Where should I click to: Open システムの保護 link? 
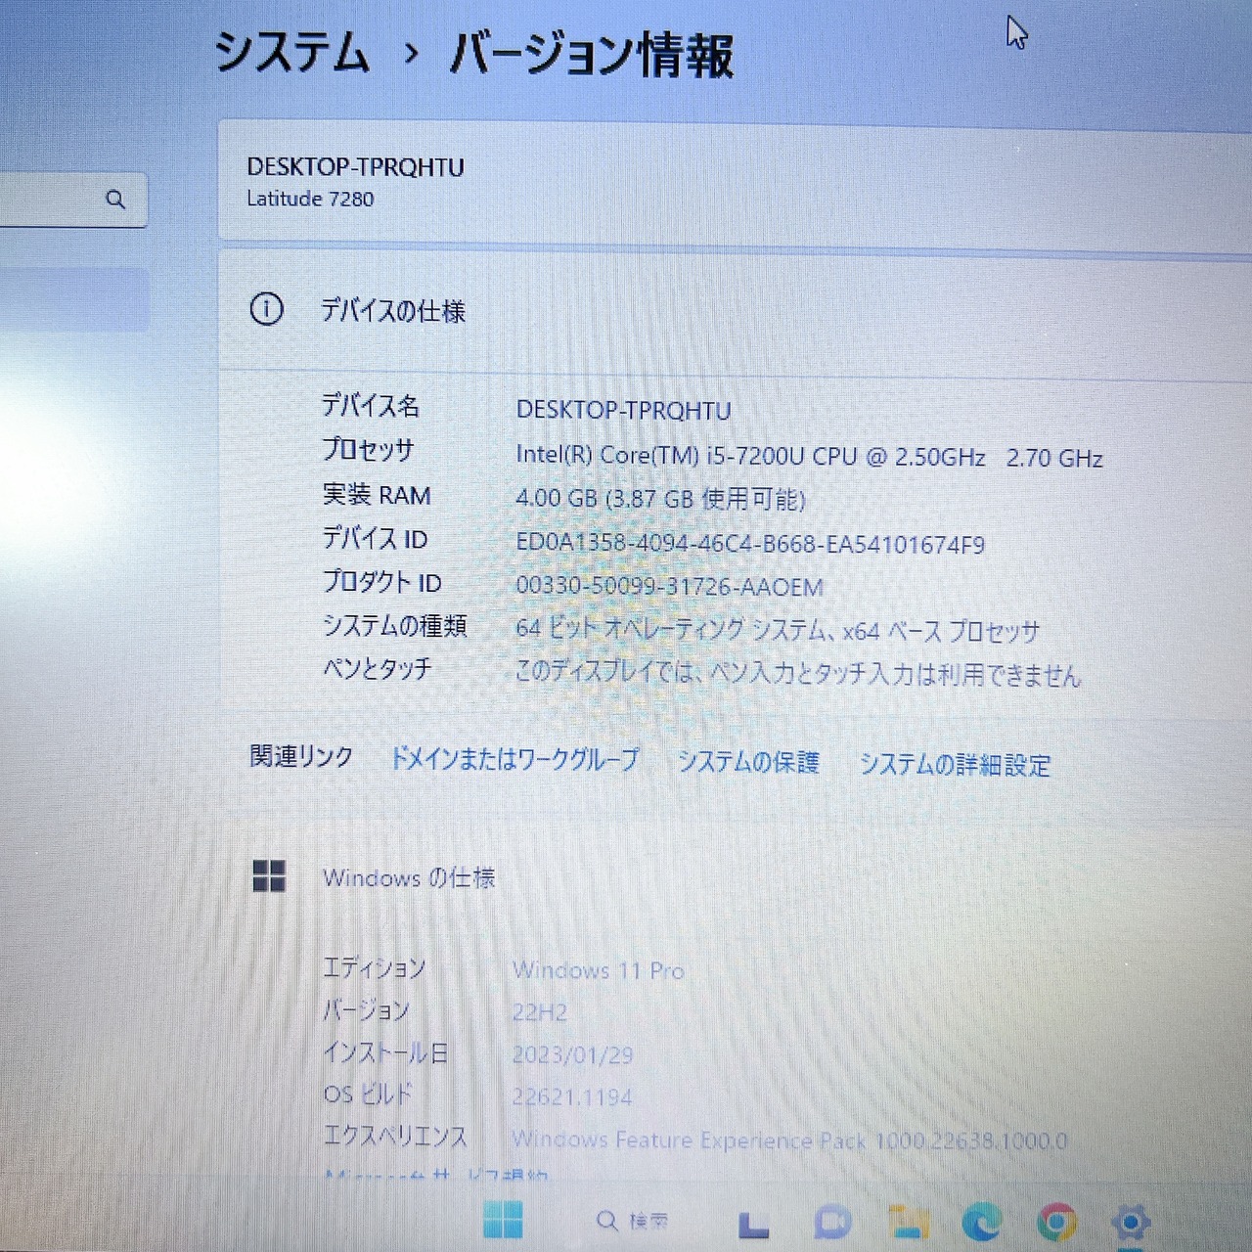748,762
